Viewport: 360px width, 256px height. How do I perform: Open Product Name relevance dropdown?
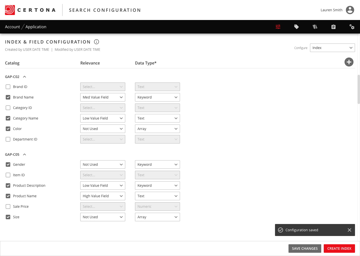(103, 196)
